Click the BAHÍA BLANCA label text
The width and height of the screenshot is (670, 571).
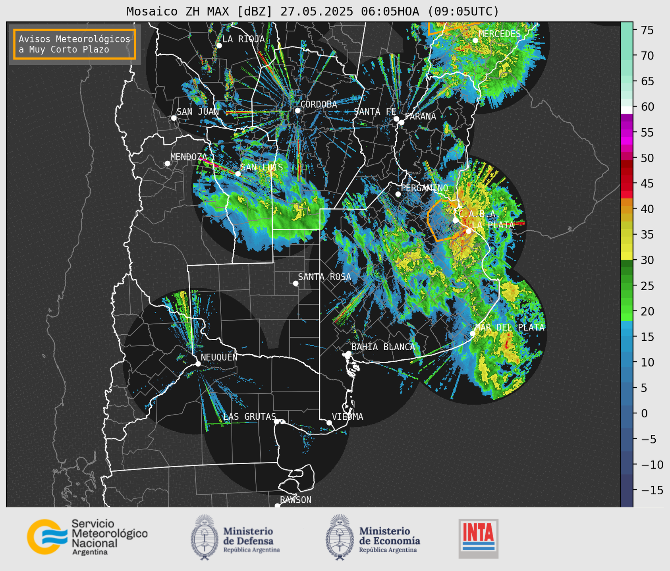[383, 347]
